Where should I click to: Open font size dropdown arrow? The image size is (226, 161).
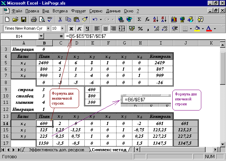pyautogui.click(x=62, y=28)
